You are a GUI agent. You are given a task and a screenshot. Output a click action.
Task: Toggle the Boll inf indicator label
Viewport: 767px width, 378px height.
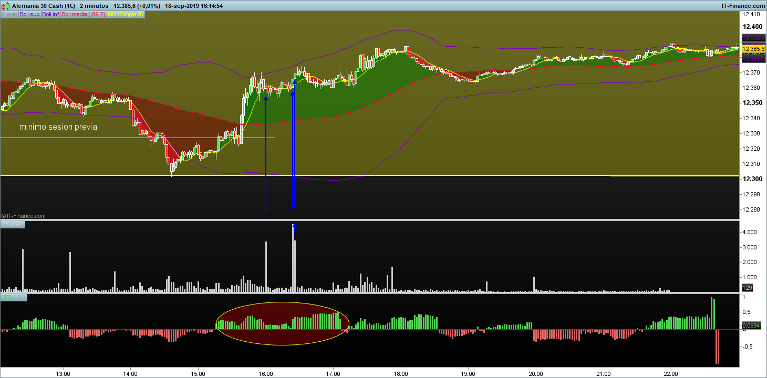click(50, 15)
